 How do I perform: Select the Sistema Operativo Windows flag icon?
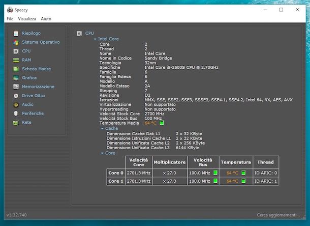click(x=16, y=42)
